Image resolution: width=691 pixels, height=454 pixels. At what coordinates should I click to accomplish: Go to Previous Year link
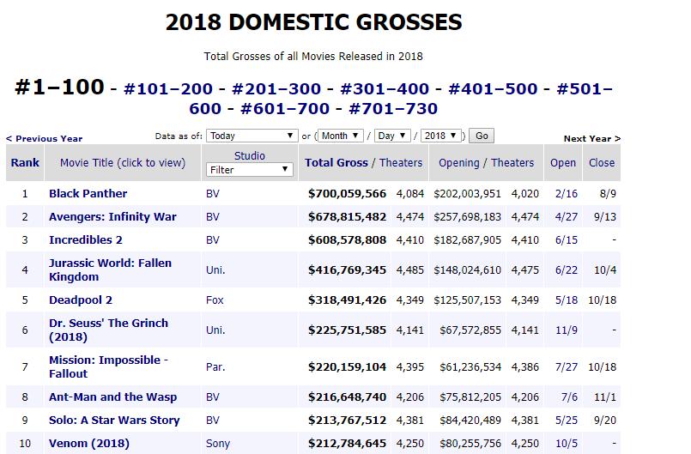(44, 138)
